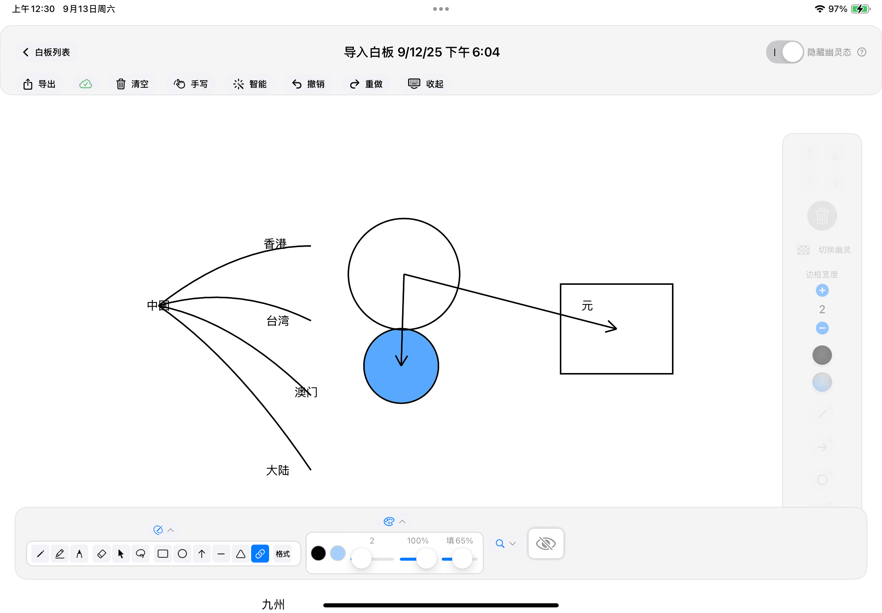Select the arrow pointer cursor tool
This screenshot has width=882, height=613.
point(121,554)
